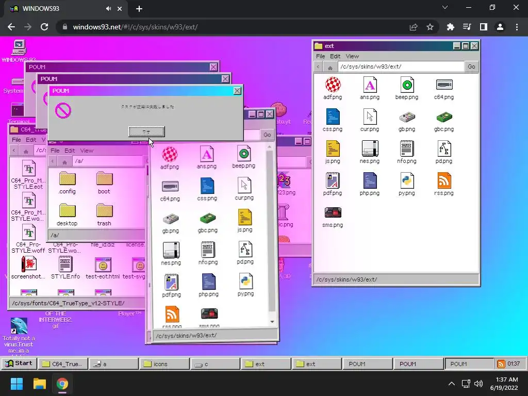Open File menu in the right ext window
Screen dimensions: 528x396
point(321,56)
